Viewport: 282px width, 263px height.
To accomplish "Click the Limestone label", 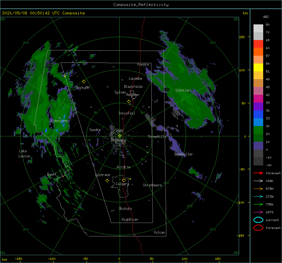I will tap(59, 121).
